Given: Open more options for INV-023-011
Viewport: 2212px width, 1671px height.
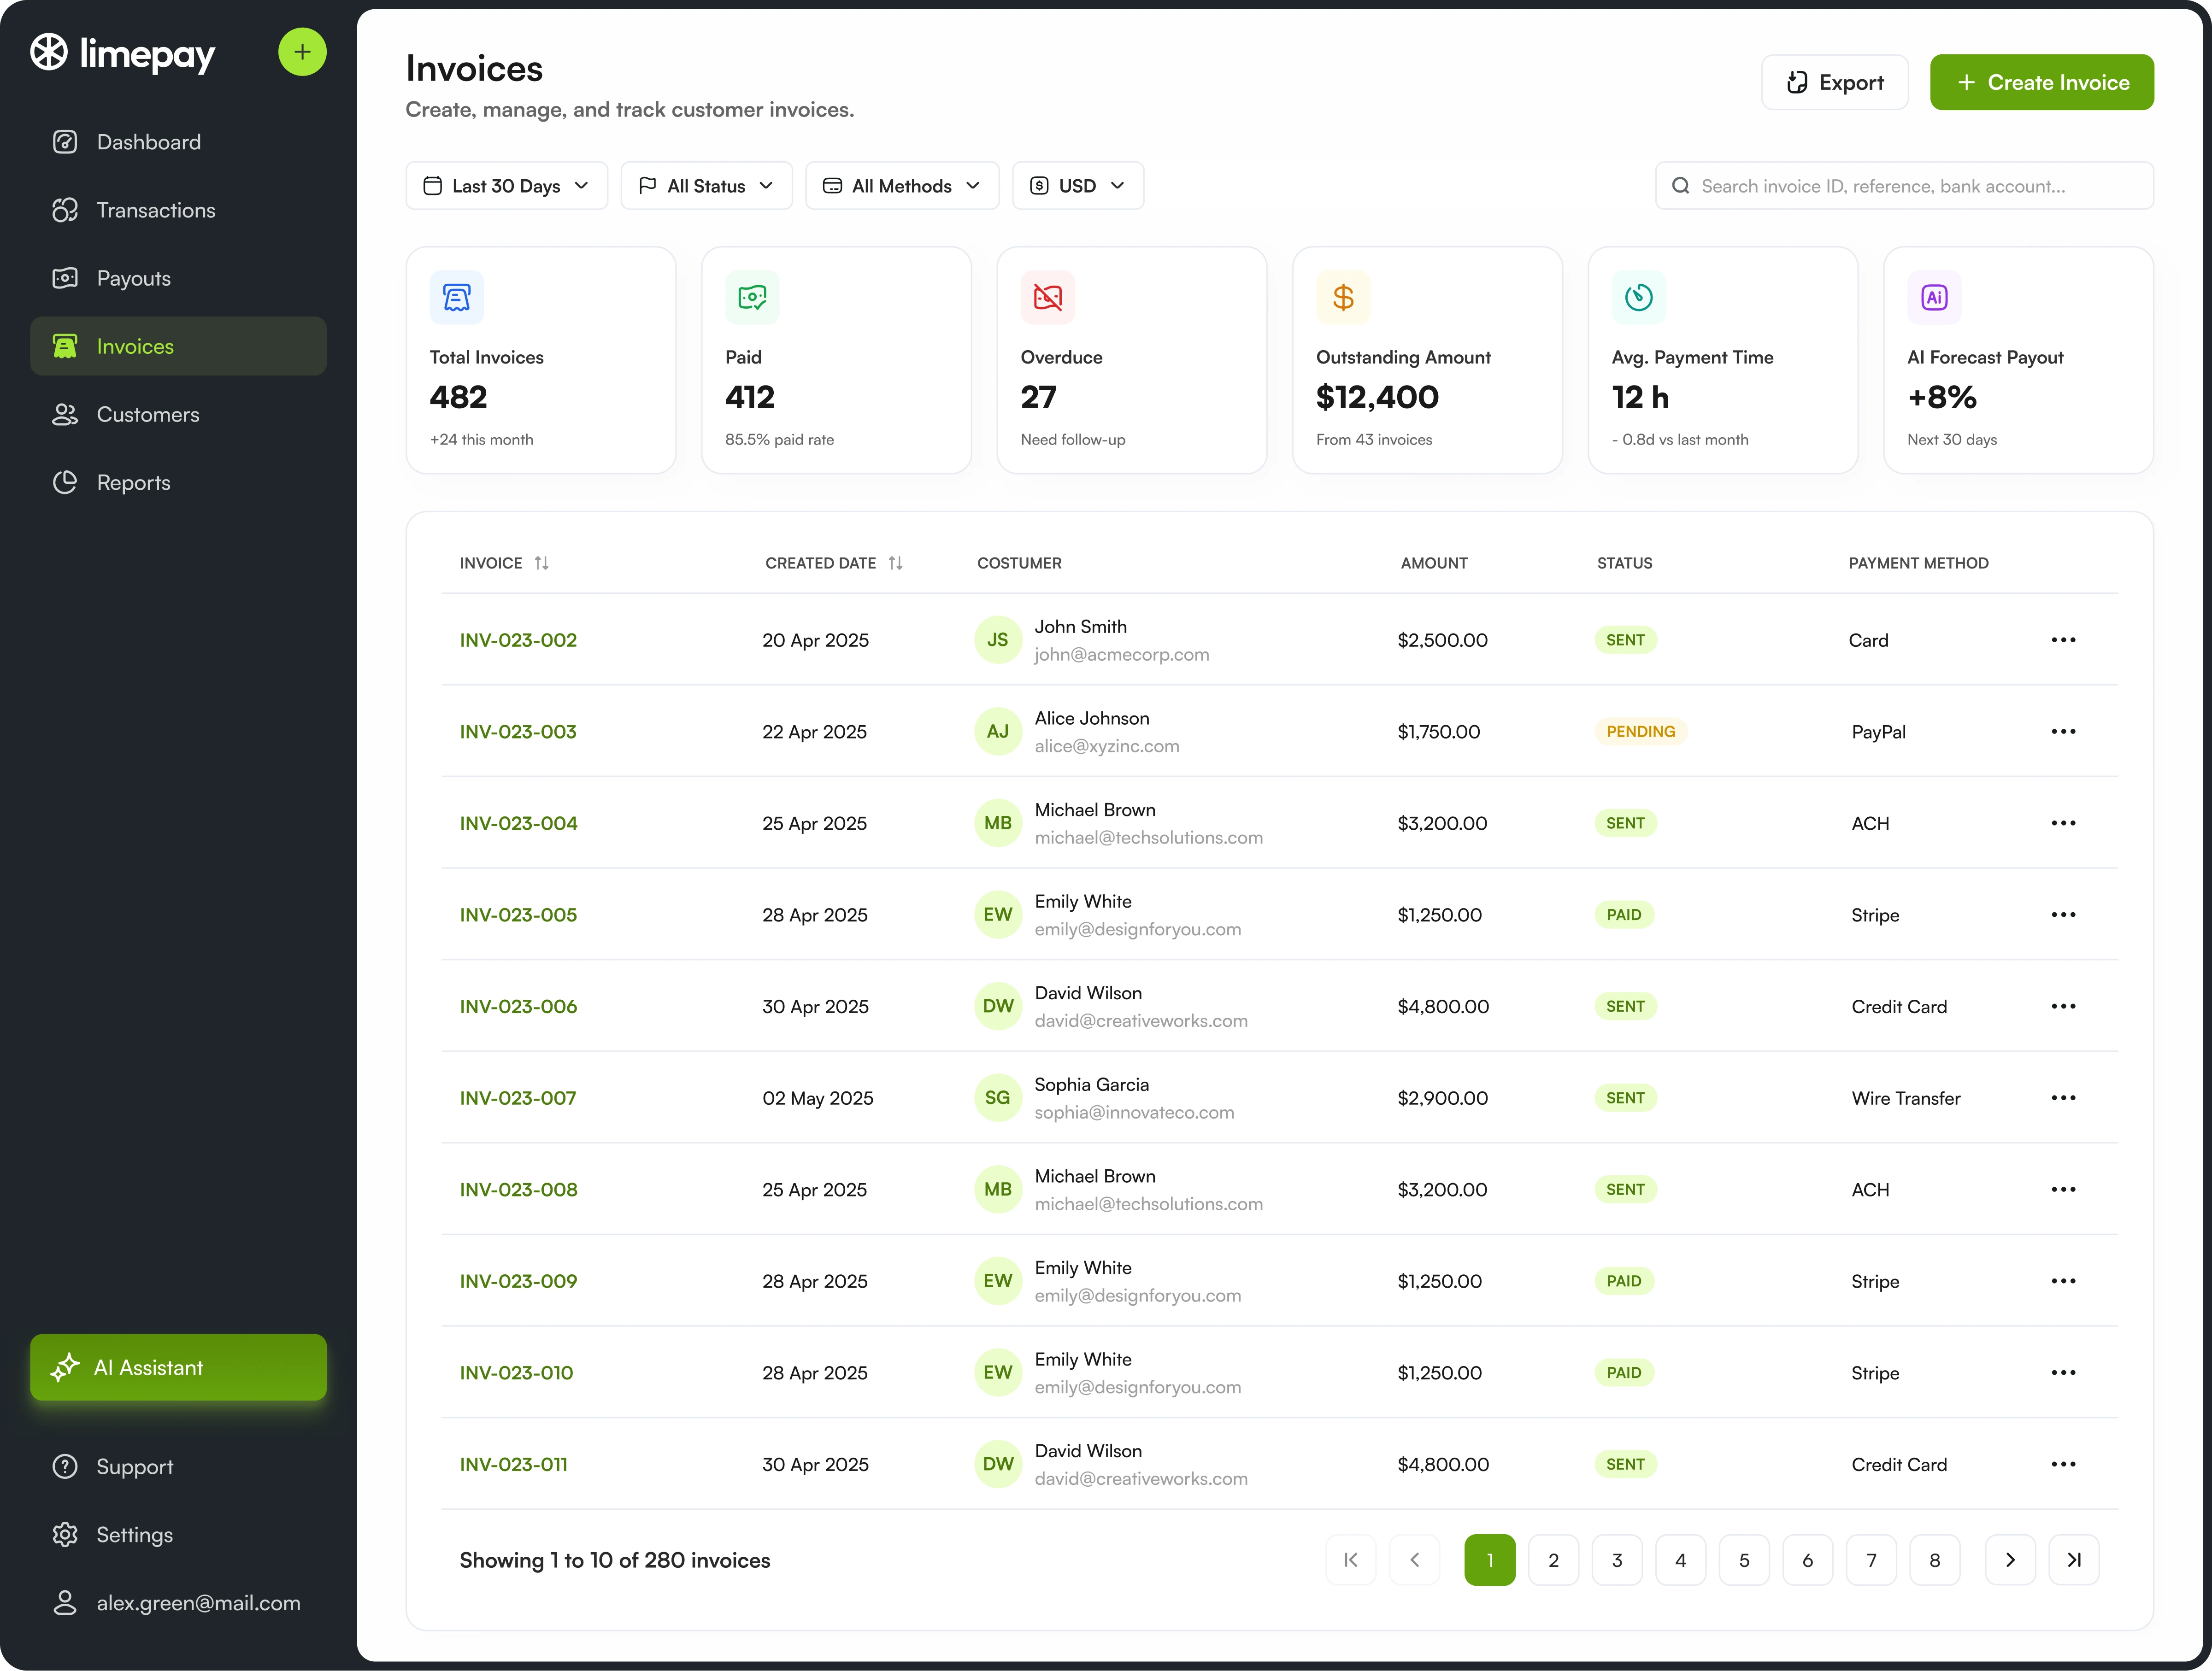Looking at the screenshot, I should [2063, 1464].
